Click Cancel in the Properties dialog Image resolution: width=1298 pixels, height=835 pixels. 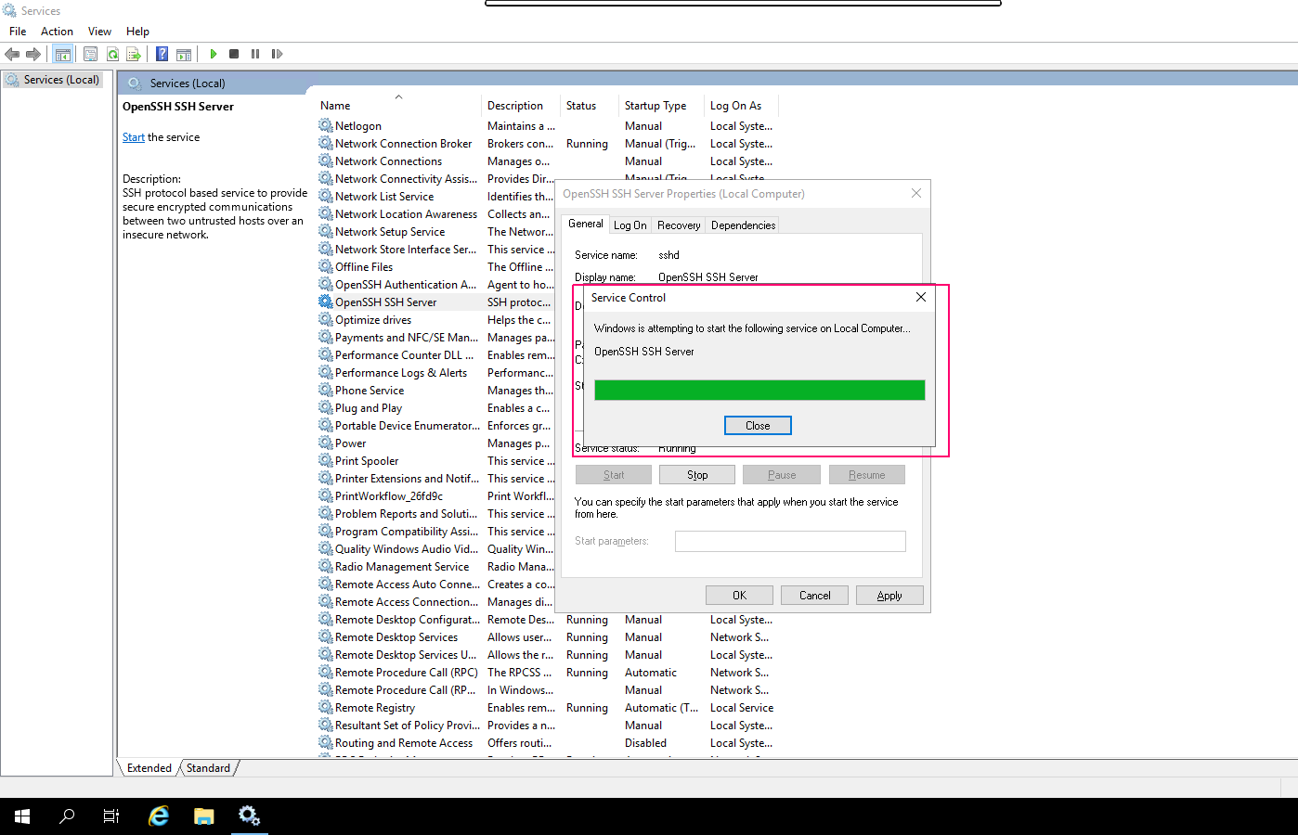tap(814, 596)
